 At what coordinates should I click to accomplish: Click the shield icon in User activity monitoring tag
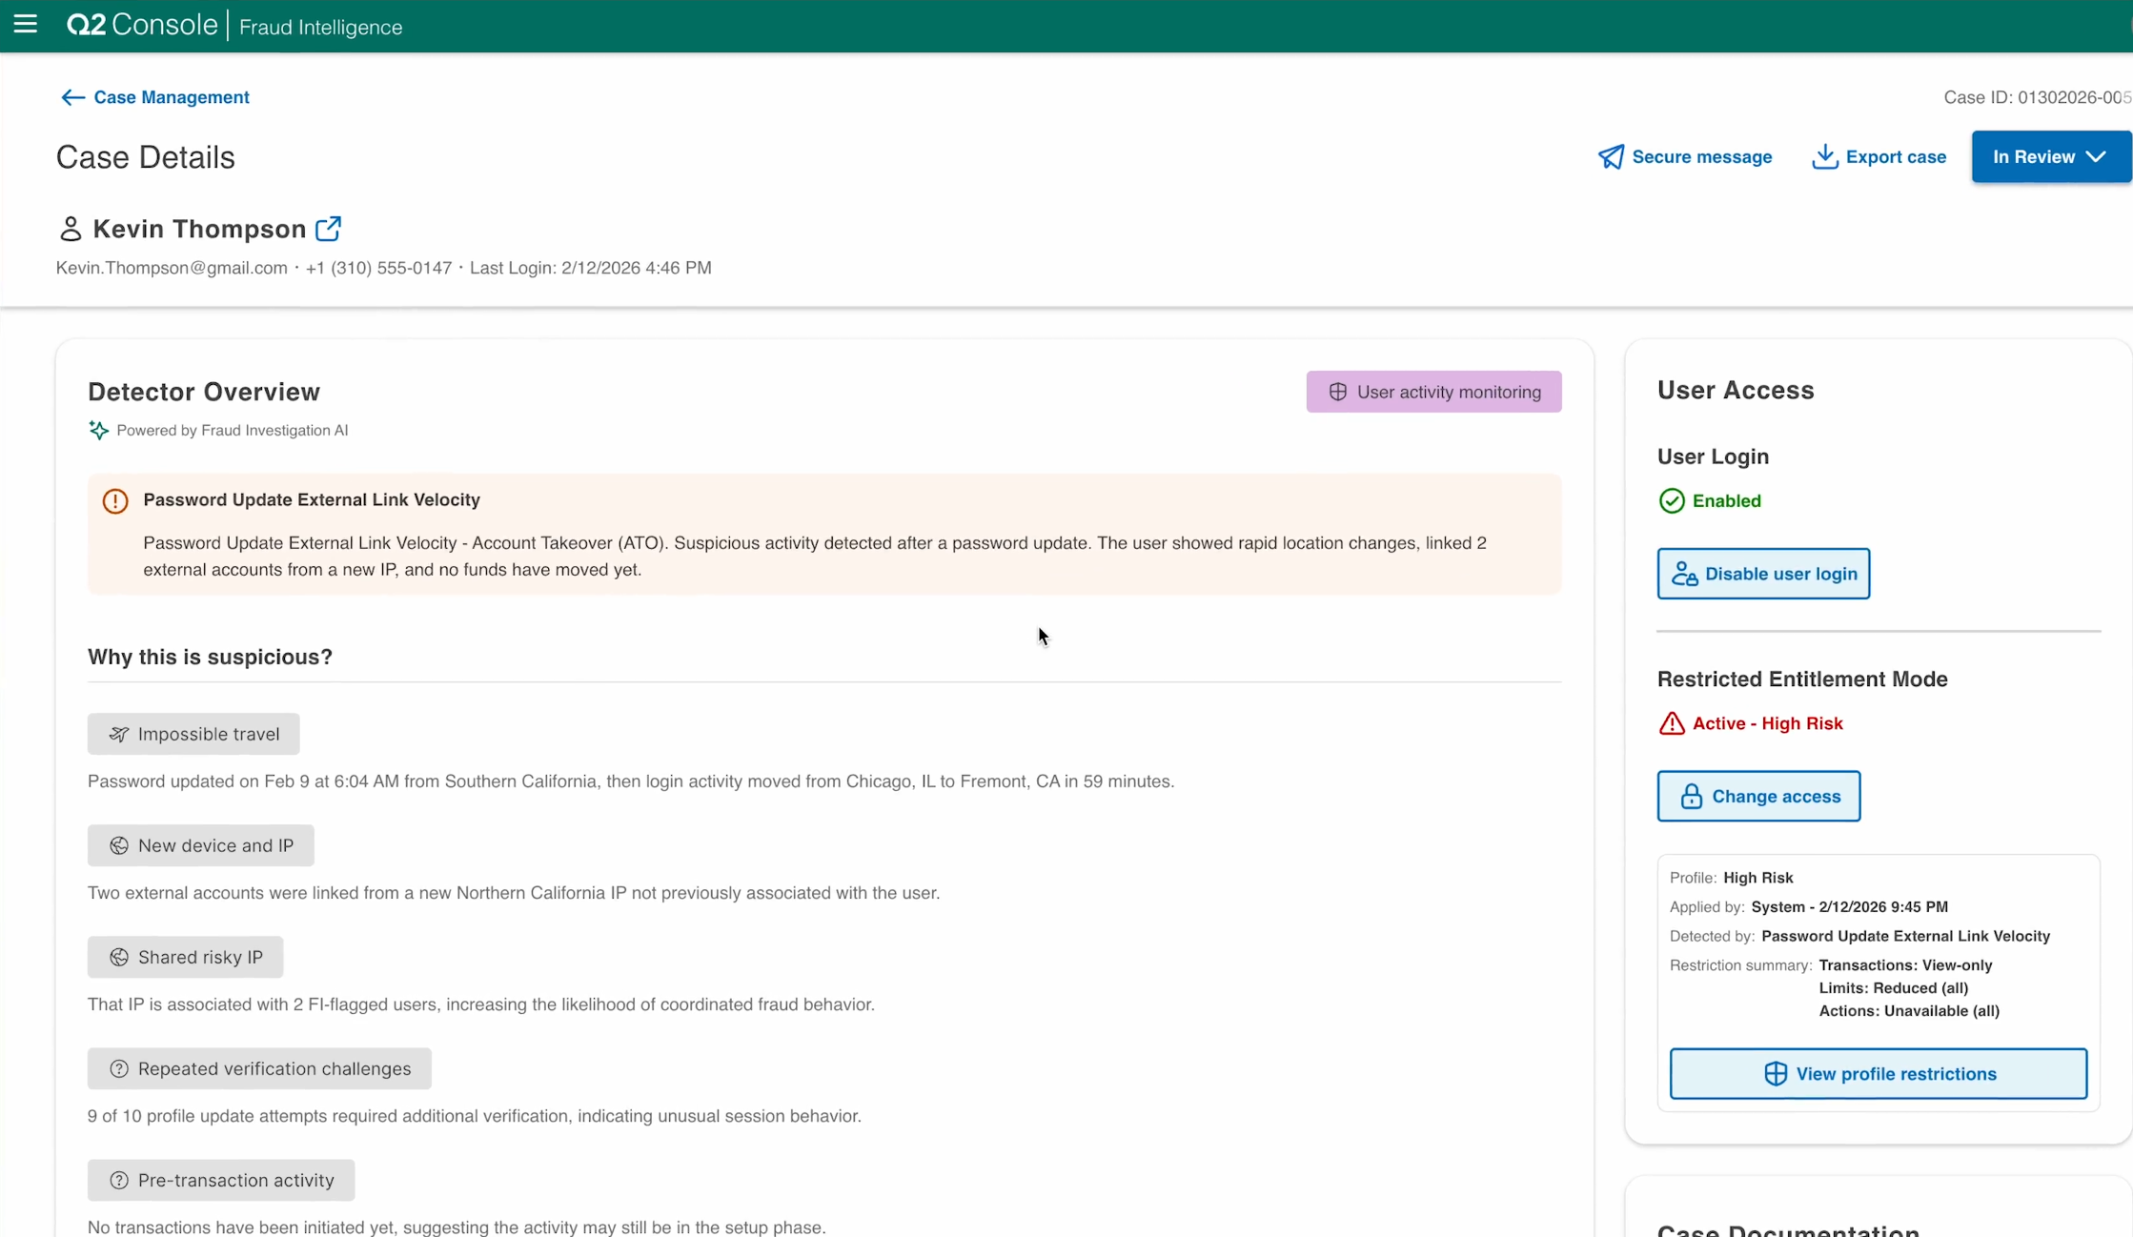tap(1338, 392)
